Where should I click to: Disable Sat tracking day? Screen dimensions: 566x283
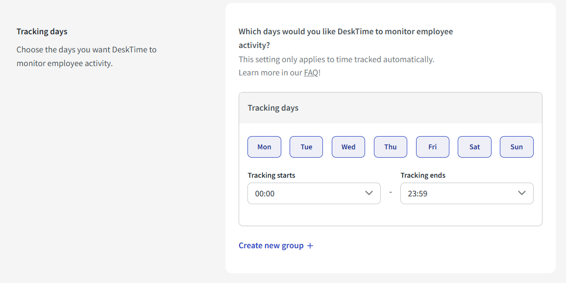(x=475, y=147)
